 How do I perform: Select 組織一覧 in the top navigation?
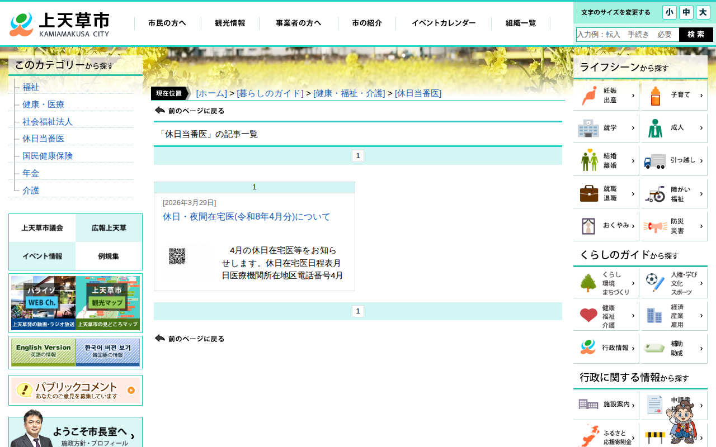click(x=521, y=23)
